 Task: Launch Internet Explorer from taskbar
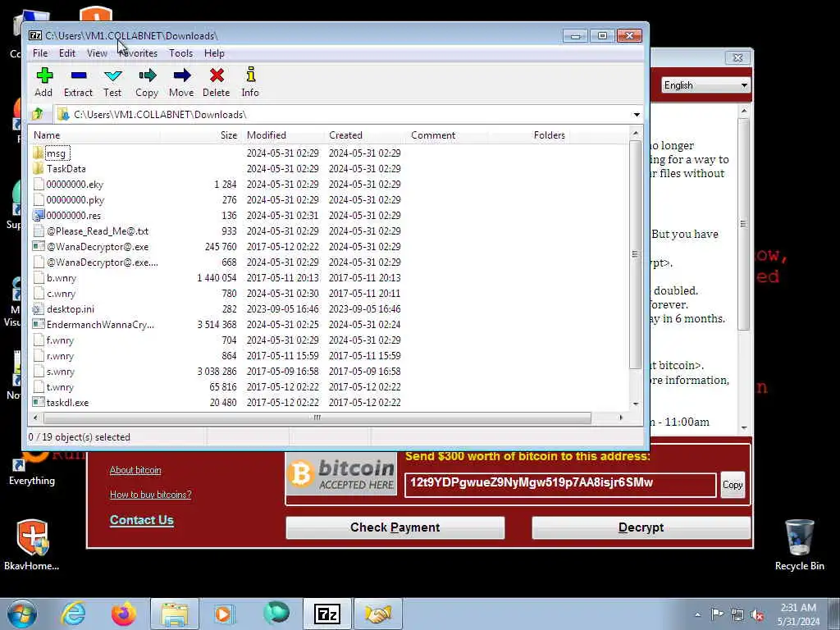73,614
